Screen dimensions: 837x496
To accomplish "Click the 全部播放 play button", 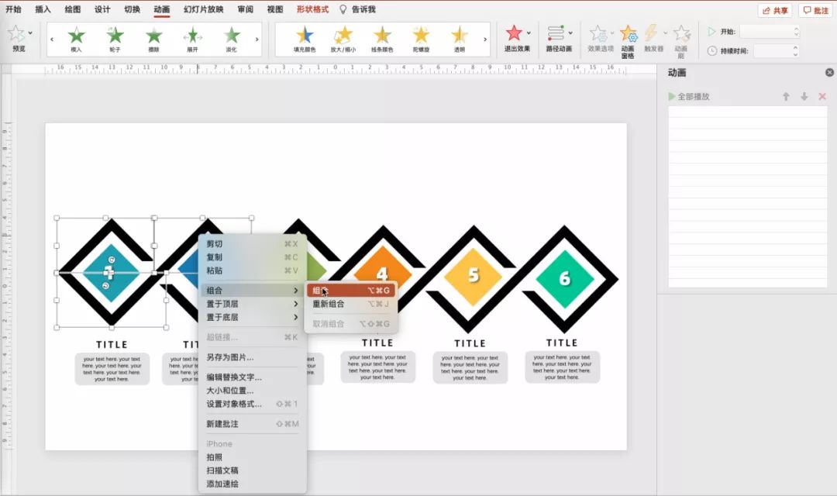I will click(x=689, y=97).
